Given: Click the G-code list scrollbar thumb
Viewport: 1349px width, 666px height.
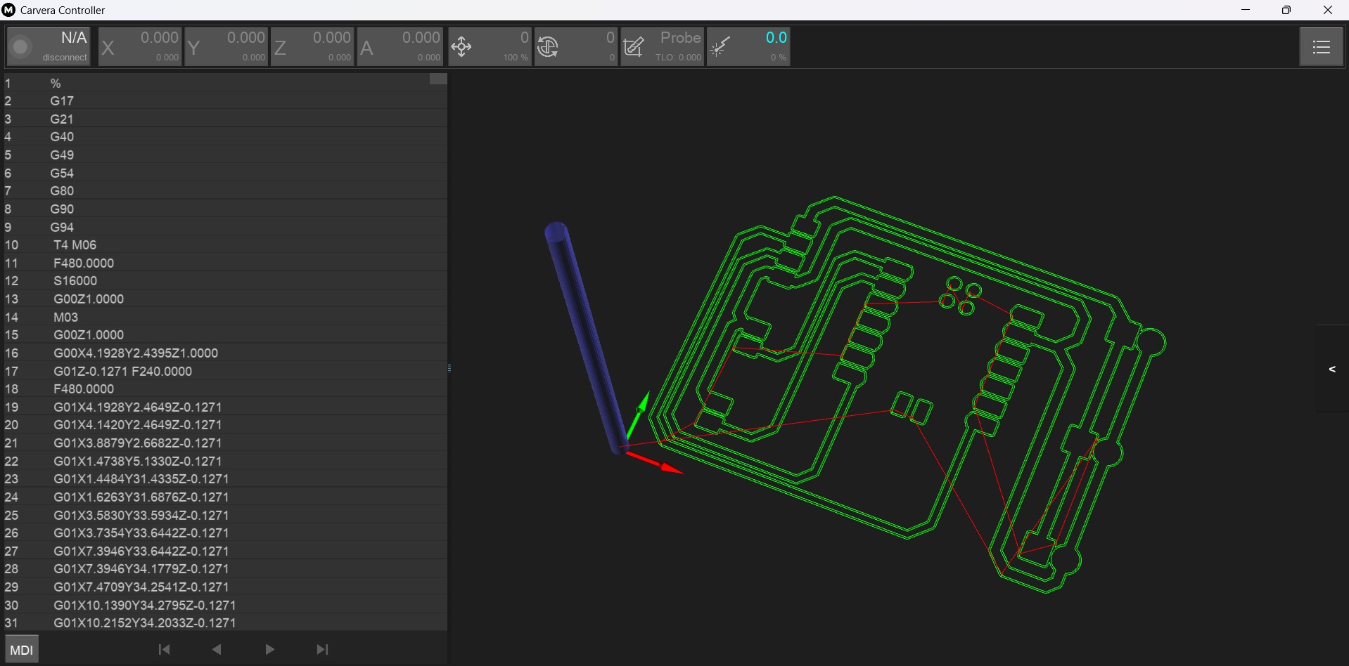Looking at the screenshot, I should tap(438, 79).
